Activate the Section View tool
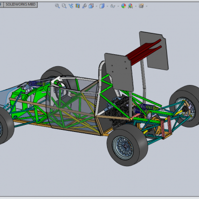This screenshot has width=199, height=199. 78,6
